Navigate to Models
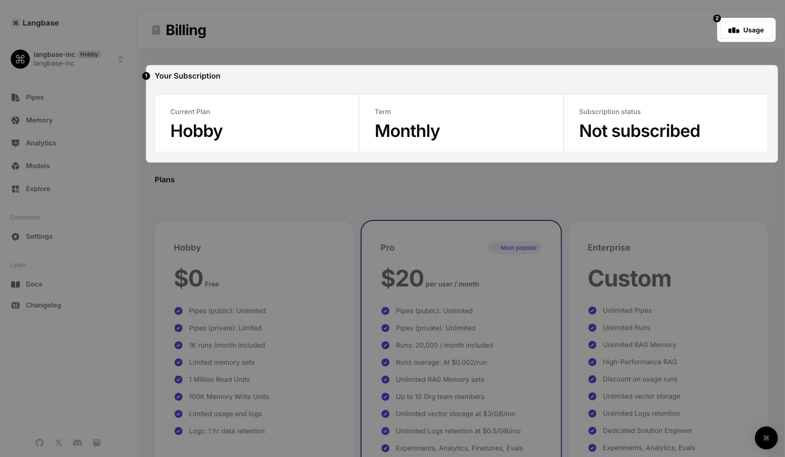This screenshot has height=457, width=785. [x=37, y=166]
